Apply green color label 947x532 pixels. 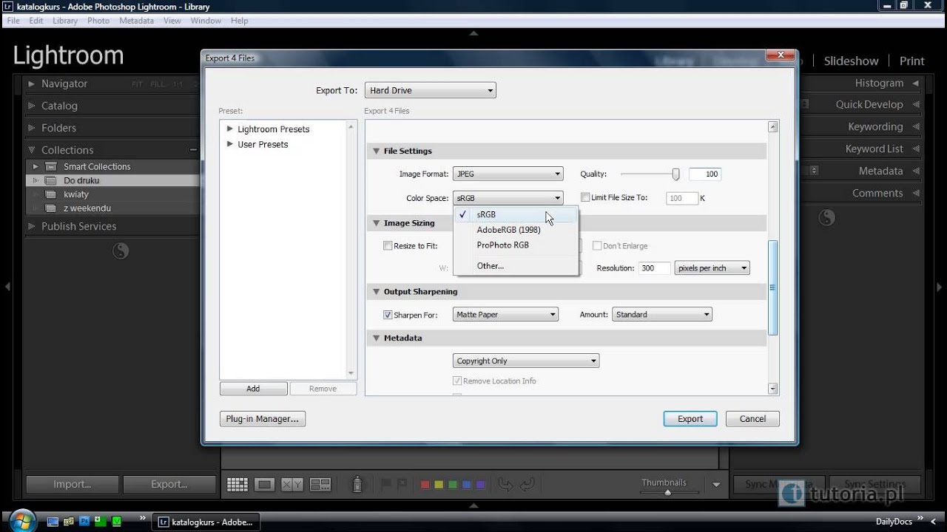tap(453, 485)
